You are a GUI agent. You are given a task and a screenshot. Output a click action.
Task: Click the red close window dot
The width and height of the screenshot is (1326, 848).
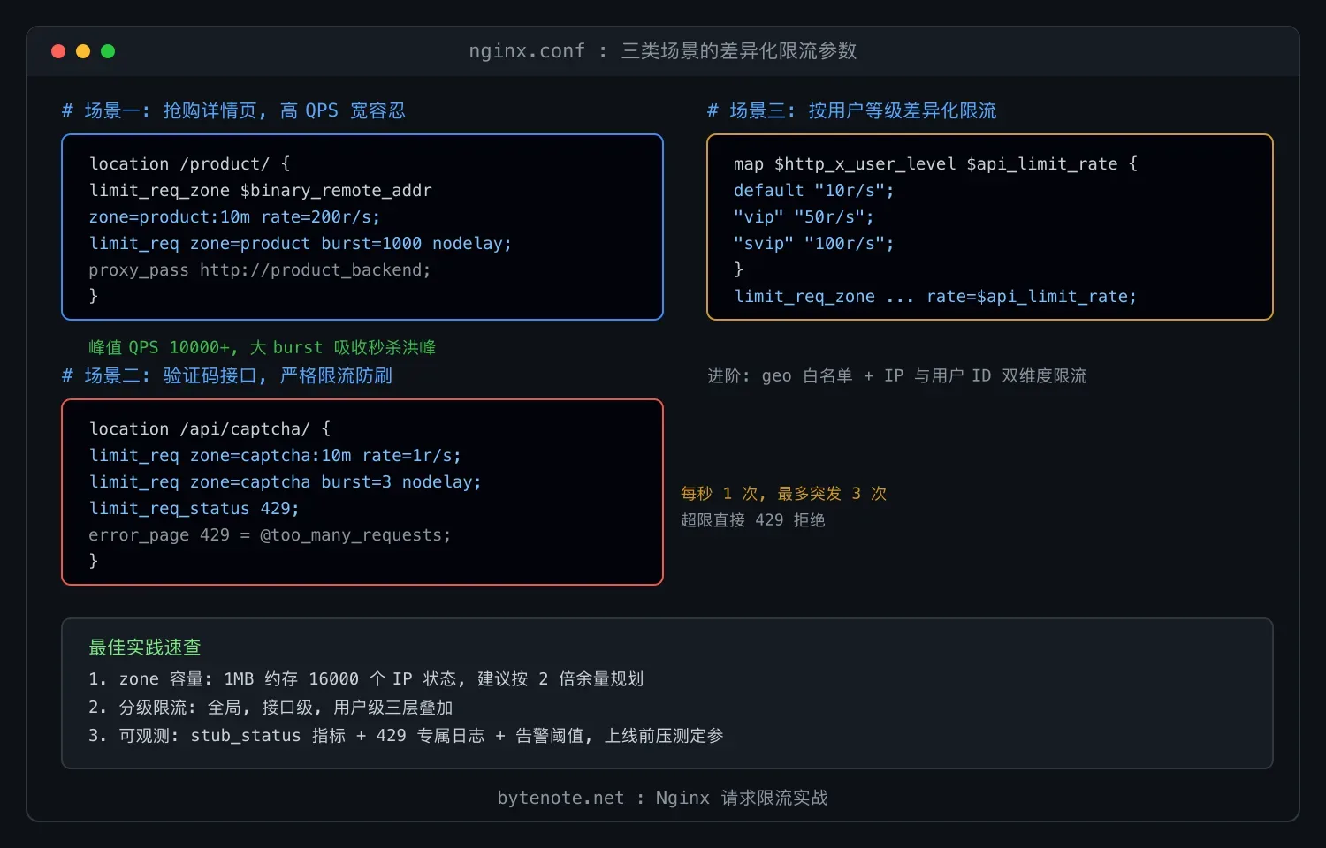58,51
